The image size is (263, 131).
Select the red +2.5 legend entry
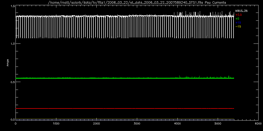[x=239, y=15]
